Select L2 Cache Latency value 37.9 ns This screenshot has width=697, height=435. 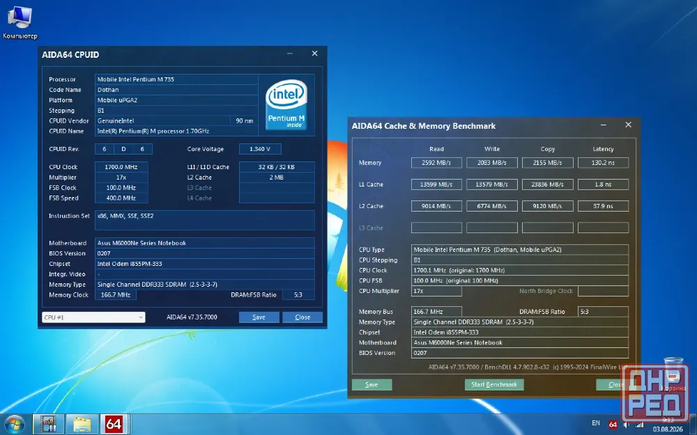tap(603, 207)
